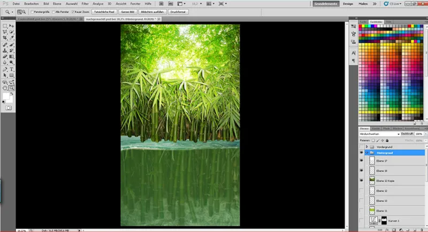428x232 pixels.
Task: Select the Path Selection arrow tool
Action: (x=5, y=75)
